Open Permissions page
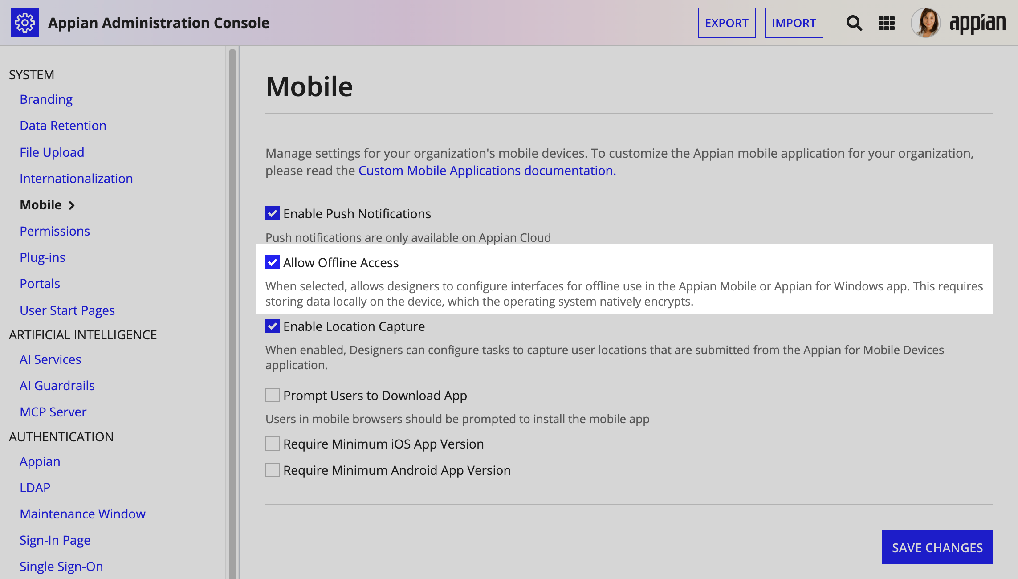The height and width of the screenshot is (579, 1018). click(55, 231)
